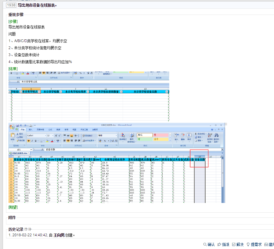Click the 指派 assign link

[x=223, y=244]
